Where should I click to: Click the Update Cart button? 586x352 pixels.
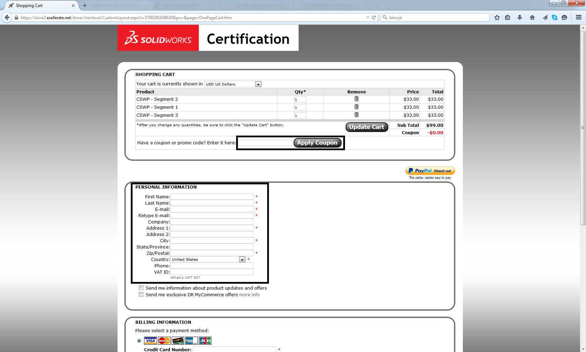point(366,127)
